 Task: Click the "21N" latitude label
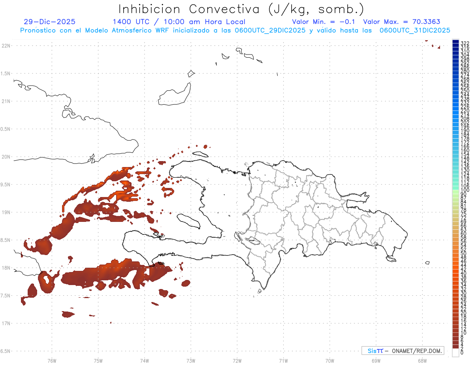click(6, 101)
